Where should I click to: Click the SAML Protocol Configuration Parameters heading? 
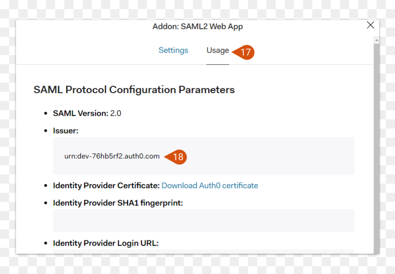click(134, 89)
